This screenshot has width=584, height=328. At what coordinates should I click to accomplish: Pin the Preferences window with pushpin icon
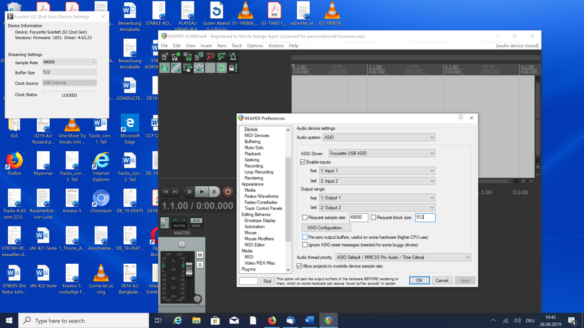460,118
